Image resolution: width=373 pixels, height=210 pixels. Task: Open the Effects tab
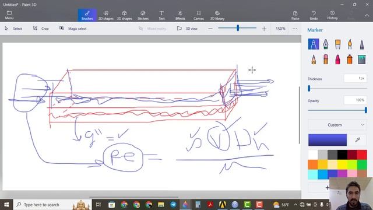(x=180, y=15)
